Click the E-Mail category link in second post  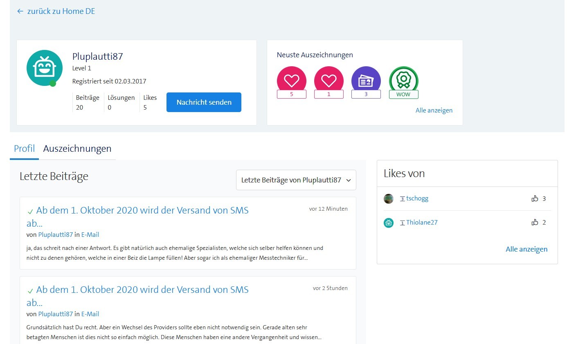point(90,314)
